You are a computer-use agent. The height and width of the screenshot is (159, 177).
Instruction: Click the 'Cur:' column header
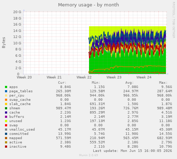point(62,83)
